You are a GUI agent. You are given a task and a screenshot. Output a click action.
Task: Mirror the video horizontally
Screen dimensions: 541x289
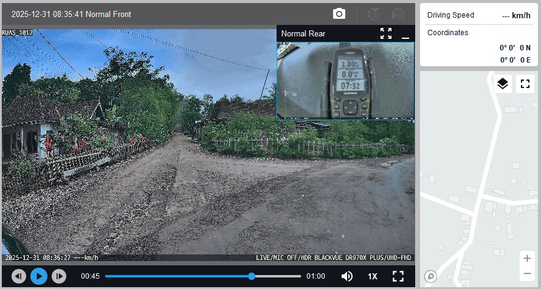click(398, 14)
